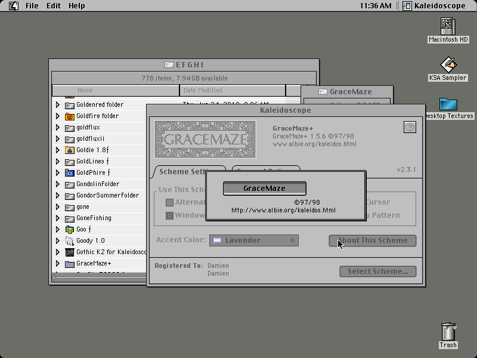Expand the GoldPhire ƒ disclosure triangle
Viewport: 477px width, 358px height.
click(57, 172)
